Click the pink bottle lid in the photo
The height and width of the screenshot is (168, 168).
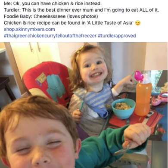(139, 76)
